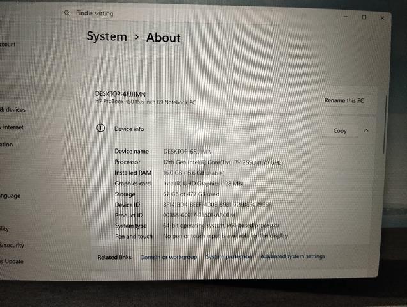This screenshot has width=407, height=307.
Task: Go back to System breadcrumb
Action: [x=107, y=36]
